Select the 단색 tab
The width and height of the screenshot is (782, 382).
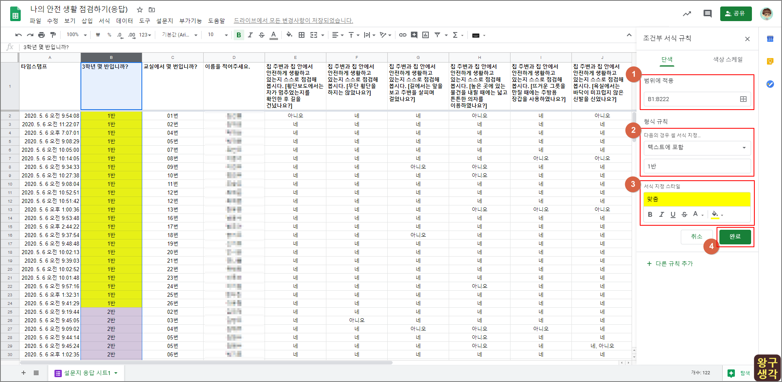pyautogui.click(x=667, y=59)
